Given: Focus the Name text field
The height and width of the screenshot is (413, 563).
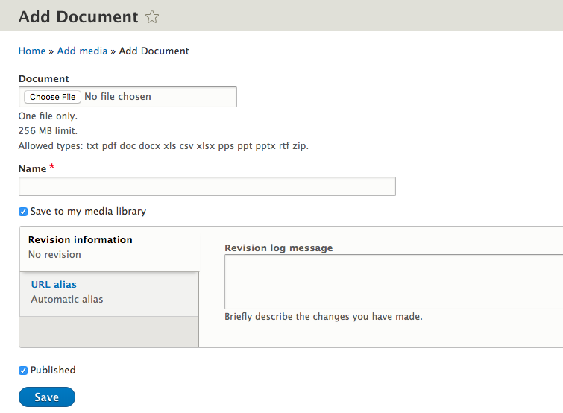Looking at the screenshot, I should pos(207,186).
